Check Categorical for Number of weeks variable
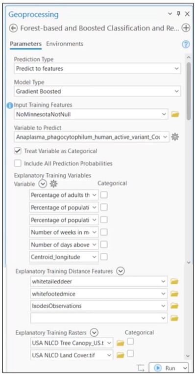 point(104,232)
